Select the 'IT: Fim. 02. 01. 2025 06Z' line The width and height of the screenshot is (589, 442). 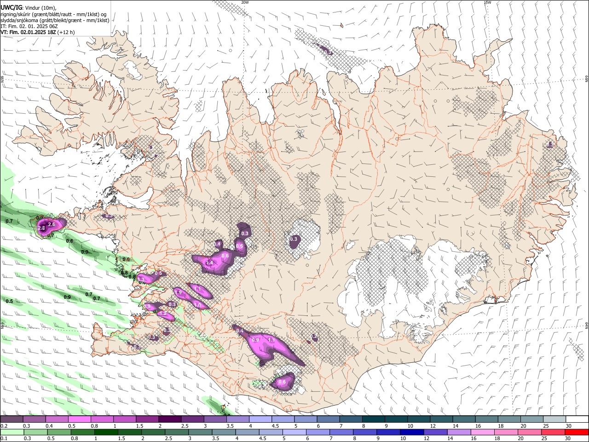point(29,26)
